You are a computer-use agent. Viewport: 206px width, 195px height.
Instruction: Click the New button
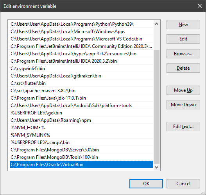pos(183,25)
